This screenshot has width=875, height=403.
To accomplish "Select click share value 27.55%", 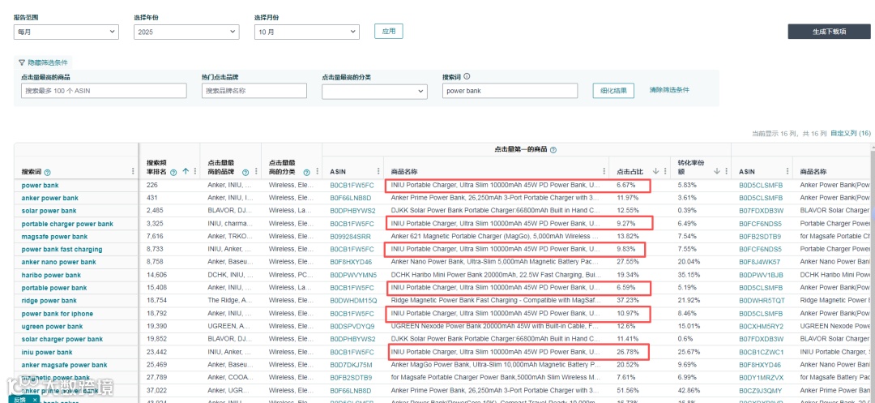I will [x=627, y=263].
